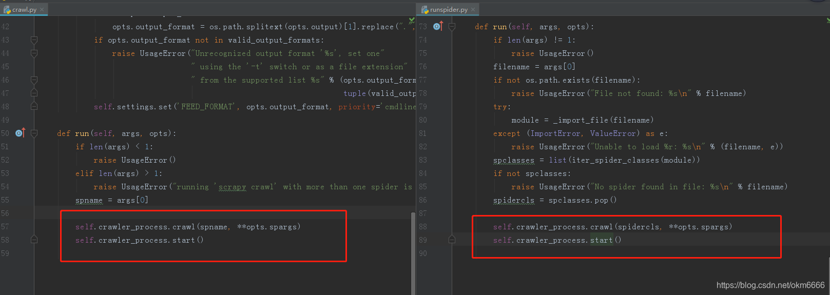The image size is (830, 295).
Task: Click the Python file icon on runspider.py tab
Action: pyautogui.click(x=425, y=9)
